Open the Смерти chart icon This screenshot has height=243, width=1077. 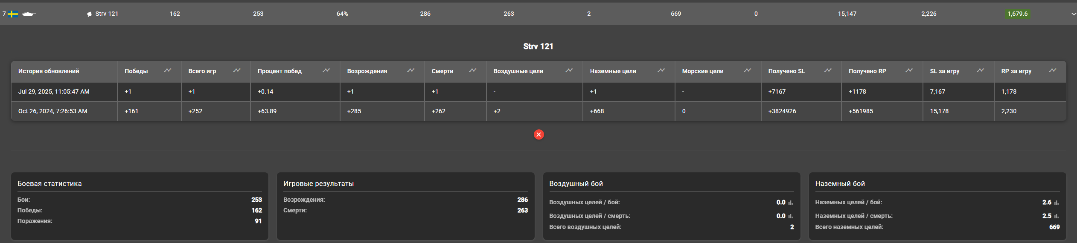(x=473, y=71)
